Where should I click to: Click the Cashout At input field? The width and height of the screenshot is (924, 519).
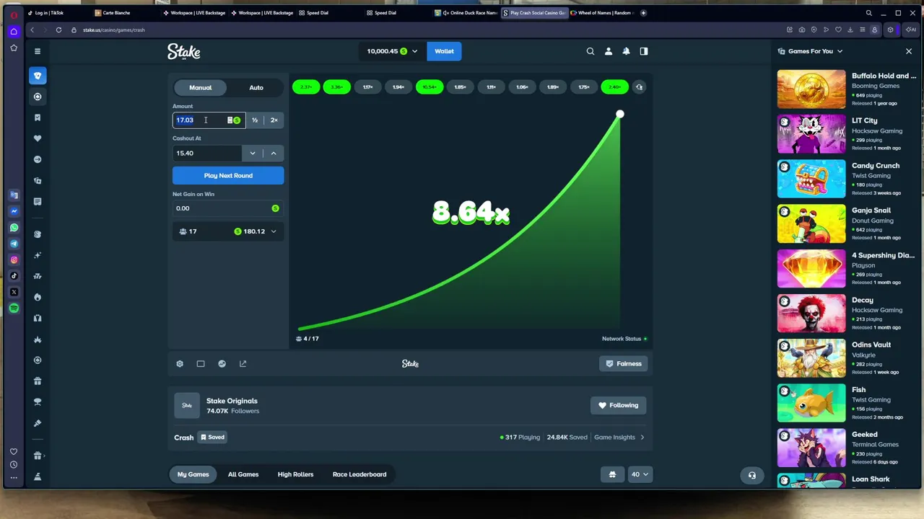(x=207, y=153)
